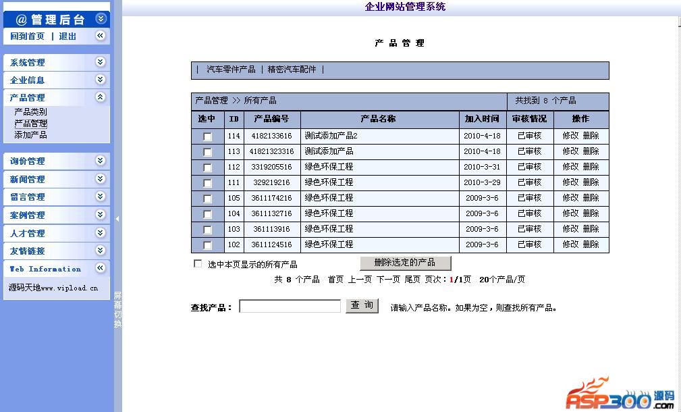
Task: Check the box for product ID 105
Action: 208,199
